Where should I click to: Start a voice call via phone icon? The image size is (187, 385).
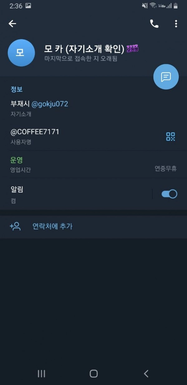pyautogui.click(x=154, y=24)
